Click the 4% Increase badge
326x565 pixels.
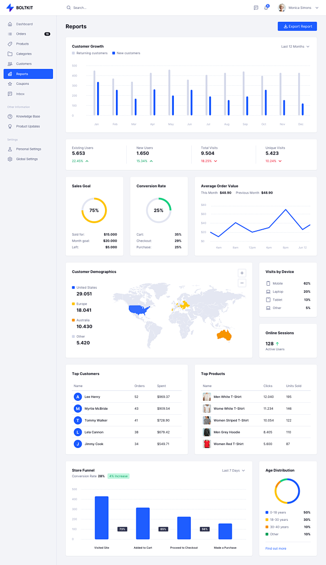pyautogui.click(x=118, y=476)
